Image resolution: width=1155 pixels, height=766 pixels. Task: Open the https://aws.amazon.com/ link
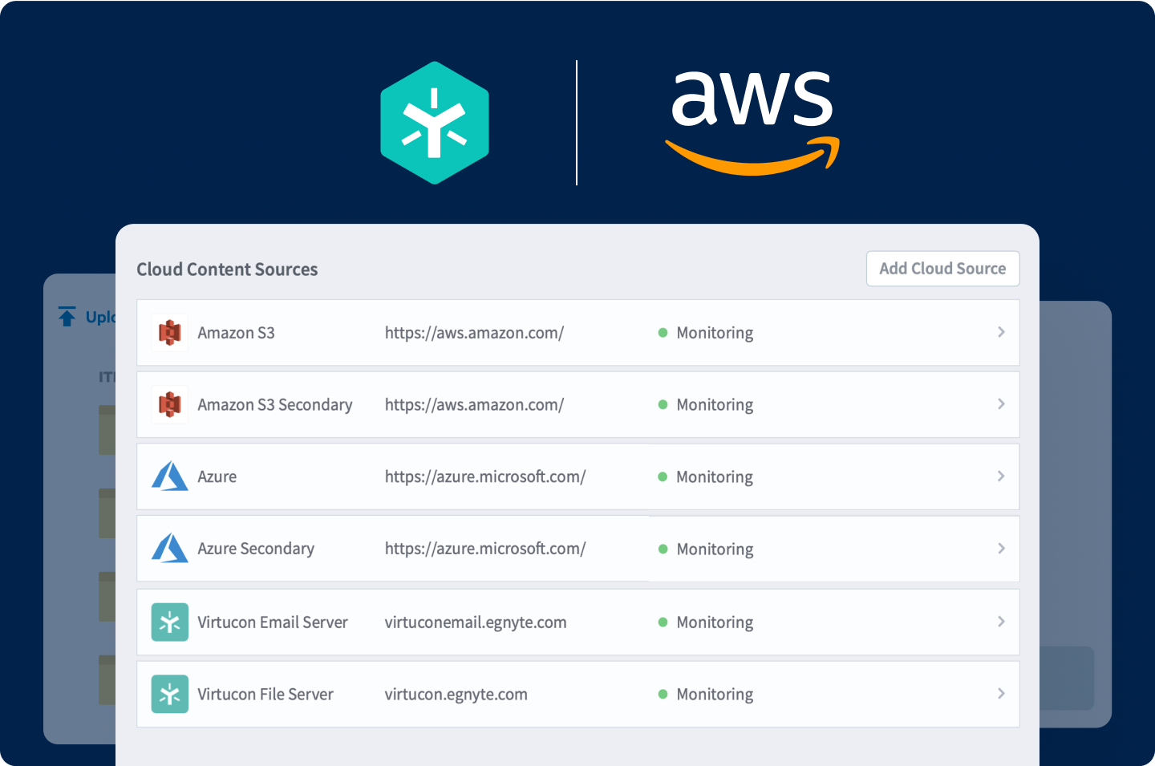coord(474,332)
